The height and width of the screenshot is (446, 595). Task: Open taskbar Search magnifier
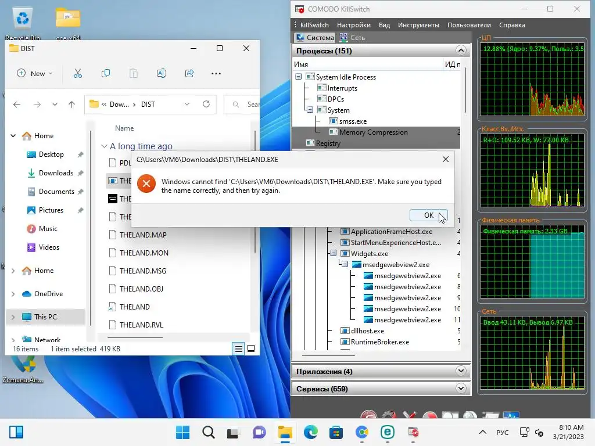pos(209,432)
